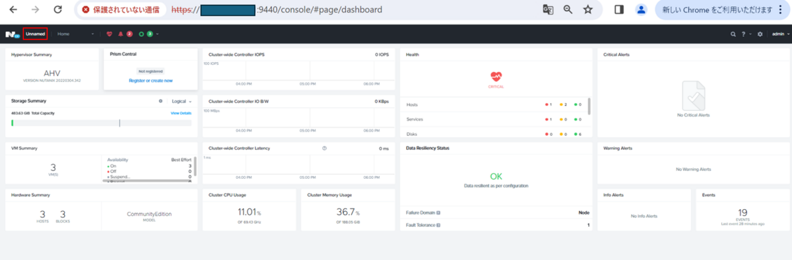The width and height of the screenshot is (792, 260).
Task: Click the browser back arrow
Action: tap(13, 10)
